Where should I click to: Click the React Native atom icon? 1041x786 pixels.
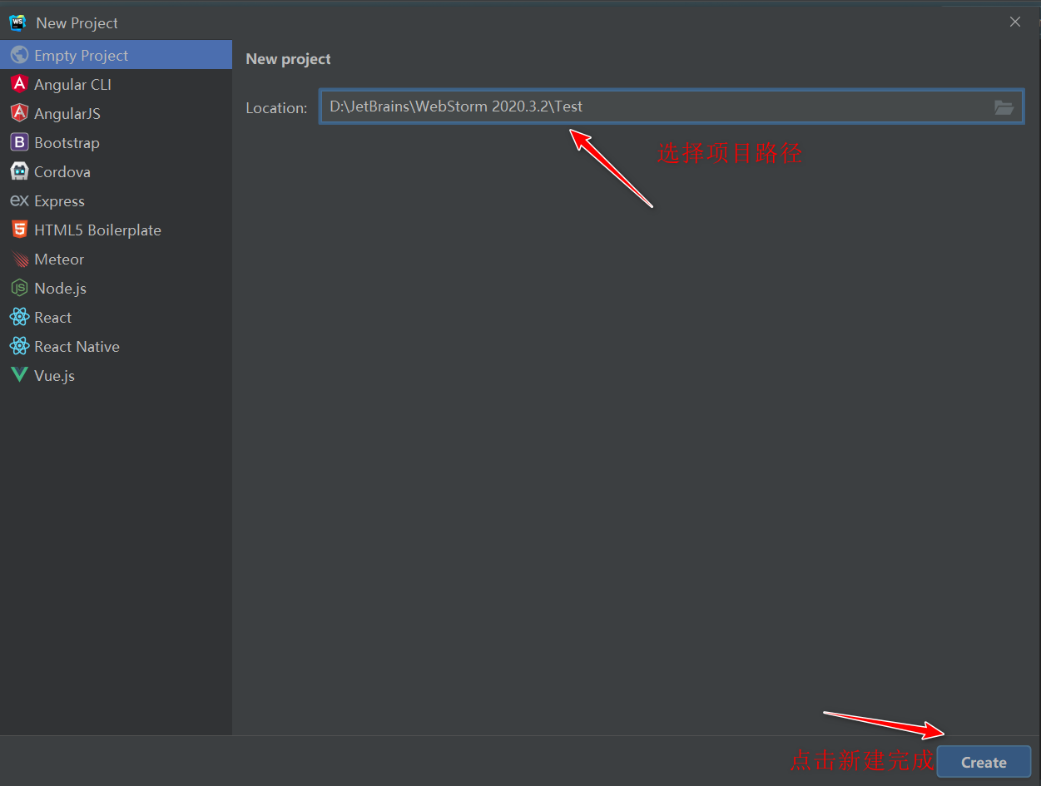(20, 346)
